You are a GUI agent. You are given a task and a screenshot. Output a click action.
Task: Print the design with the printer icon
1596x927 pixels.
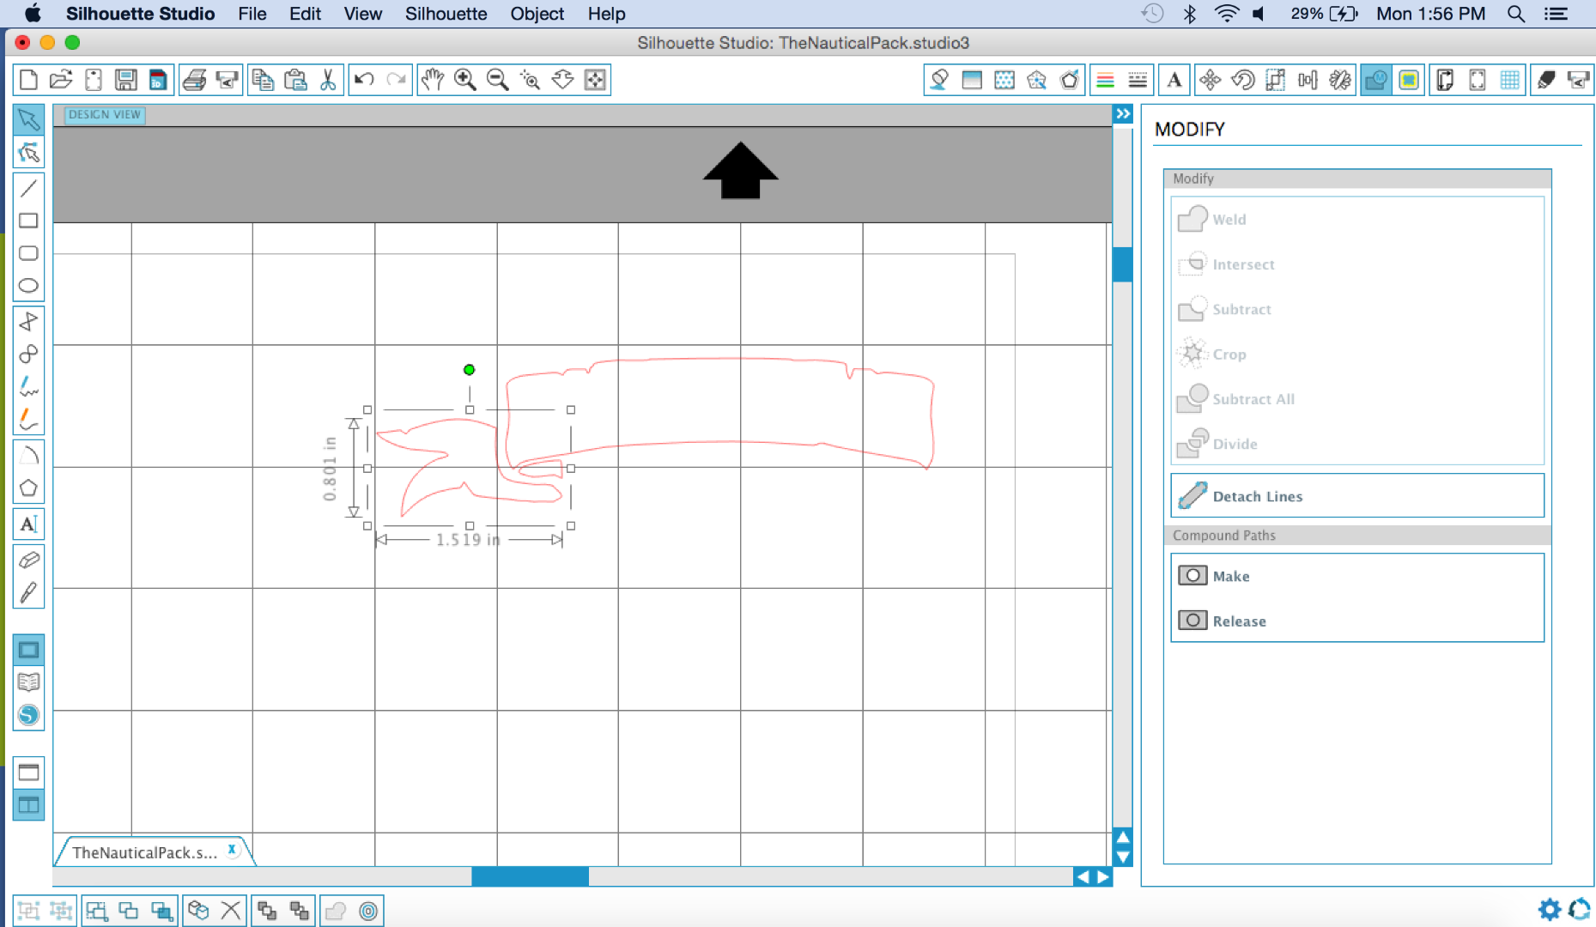195,80
